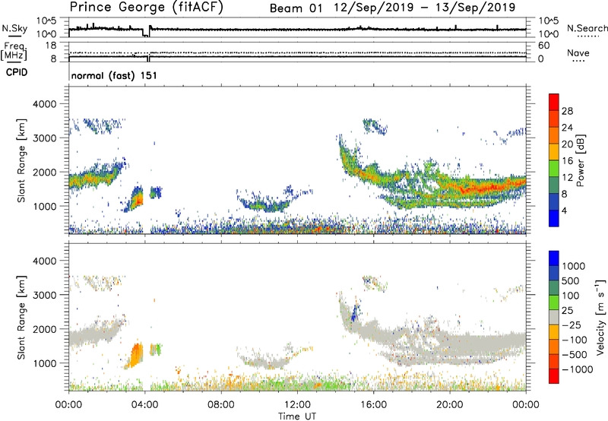Click the '16:00' time axis tick label
Image resolution: width=608 pixels, height=421 pixels.
click(373, 405)
